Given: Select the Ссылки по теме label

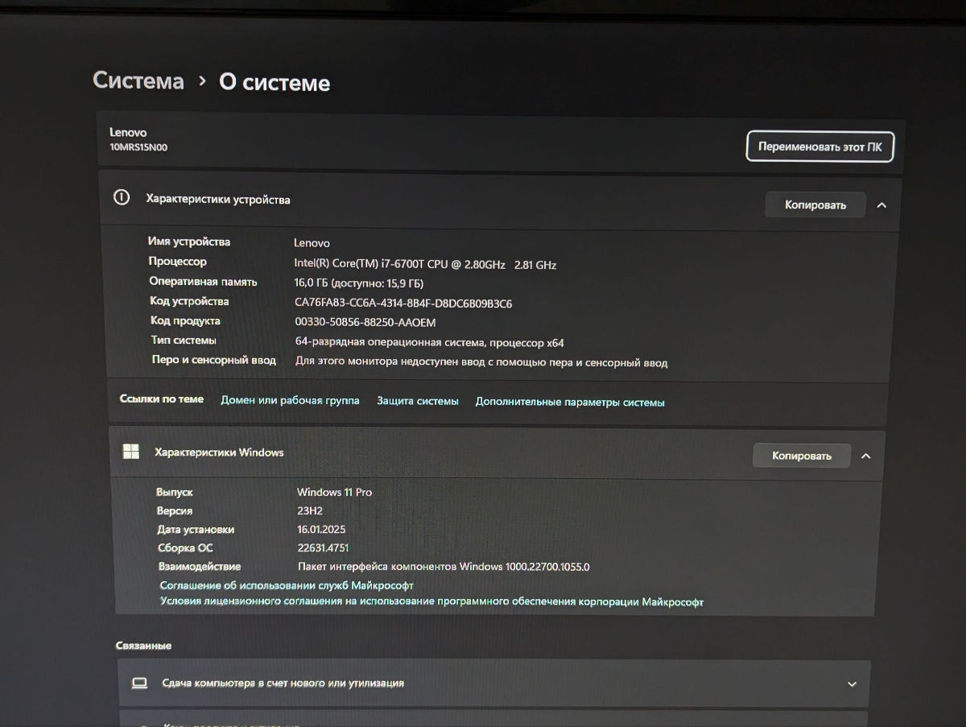Looking at the screenshot, I should [x=161, y=399].
